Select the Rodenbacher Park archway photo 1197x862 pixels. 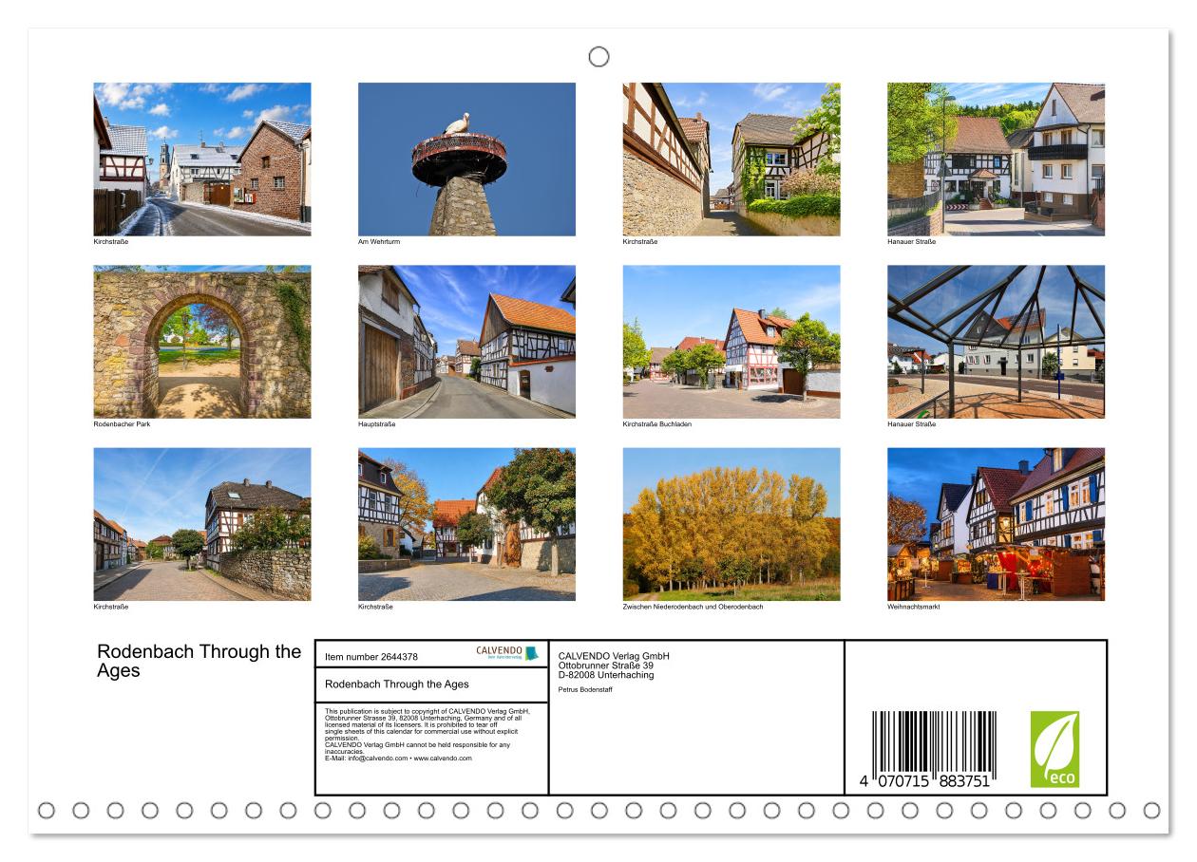pos(202,342)
